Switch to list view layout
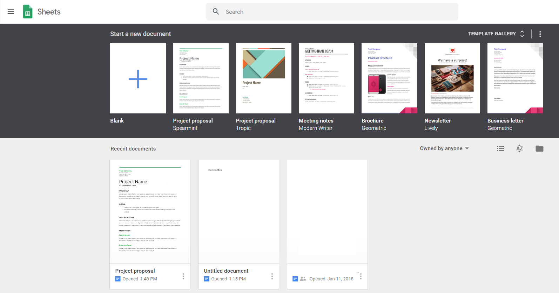The width and height of the screenshot is (559, 293). 500,148
